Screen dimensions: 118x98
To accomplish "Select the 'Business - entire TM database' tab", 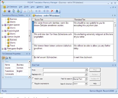I will pos(46,16).
